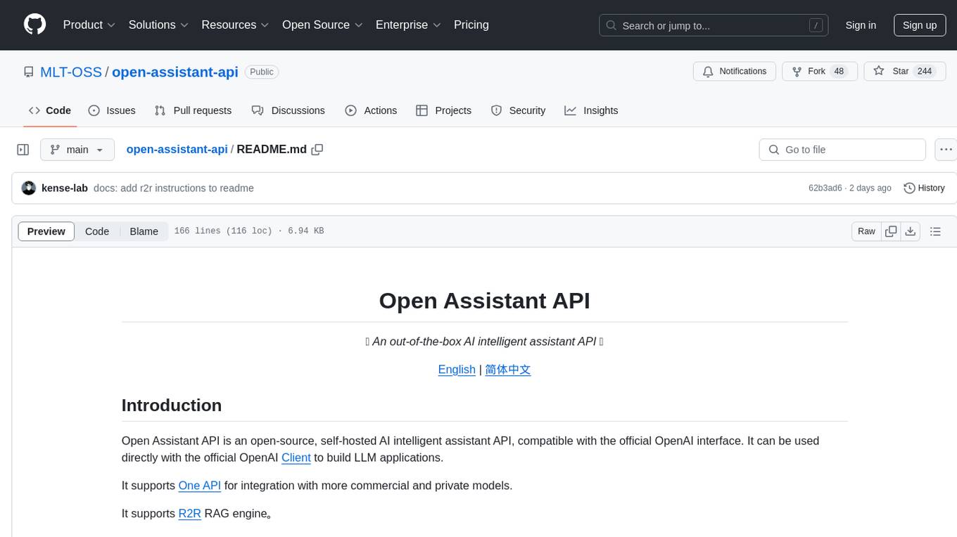
Task: Click the Introduction heading
Action: click(172, 405)
